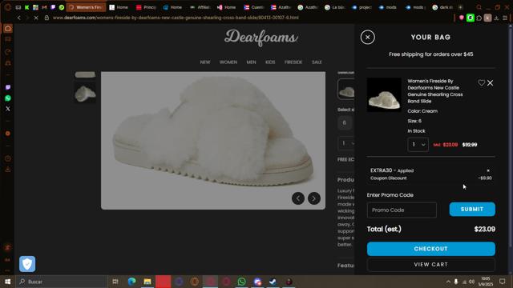The width and height of the screenshot is (513, 288).
Task: Open the green S extension icon
Action: pyautogui.click(x=471, y=18)
